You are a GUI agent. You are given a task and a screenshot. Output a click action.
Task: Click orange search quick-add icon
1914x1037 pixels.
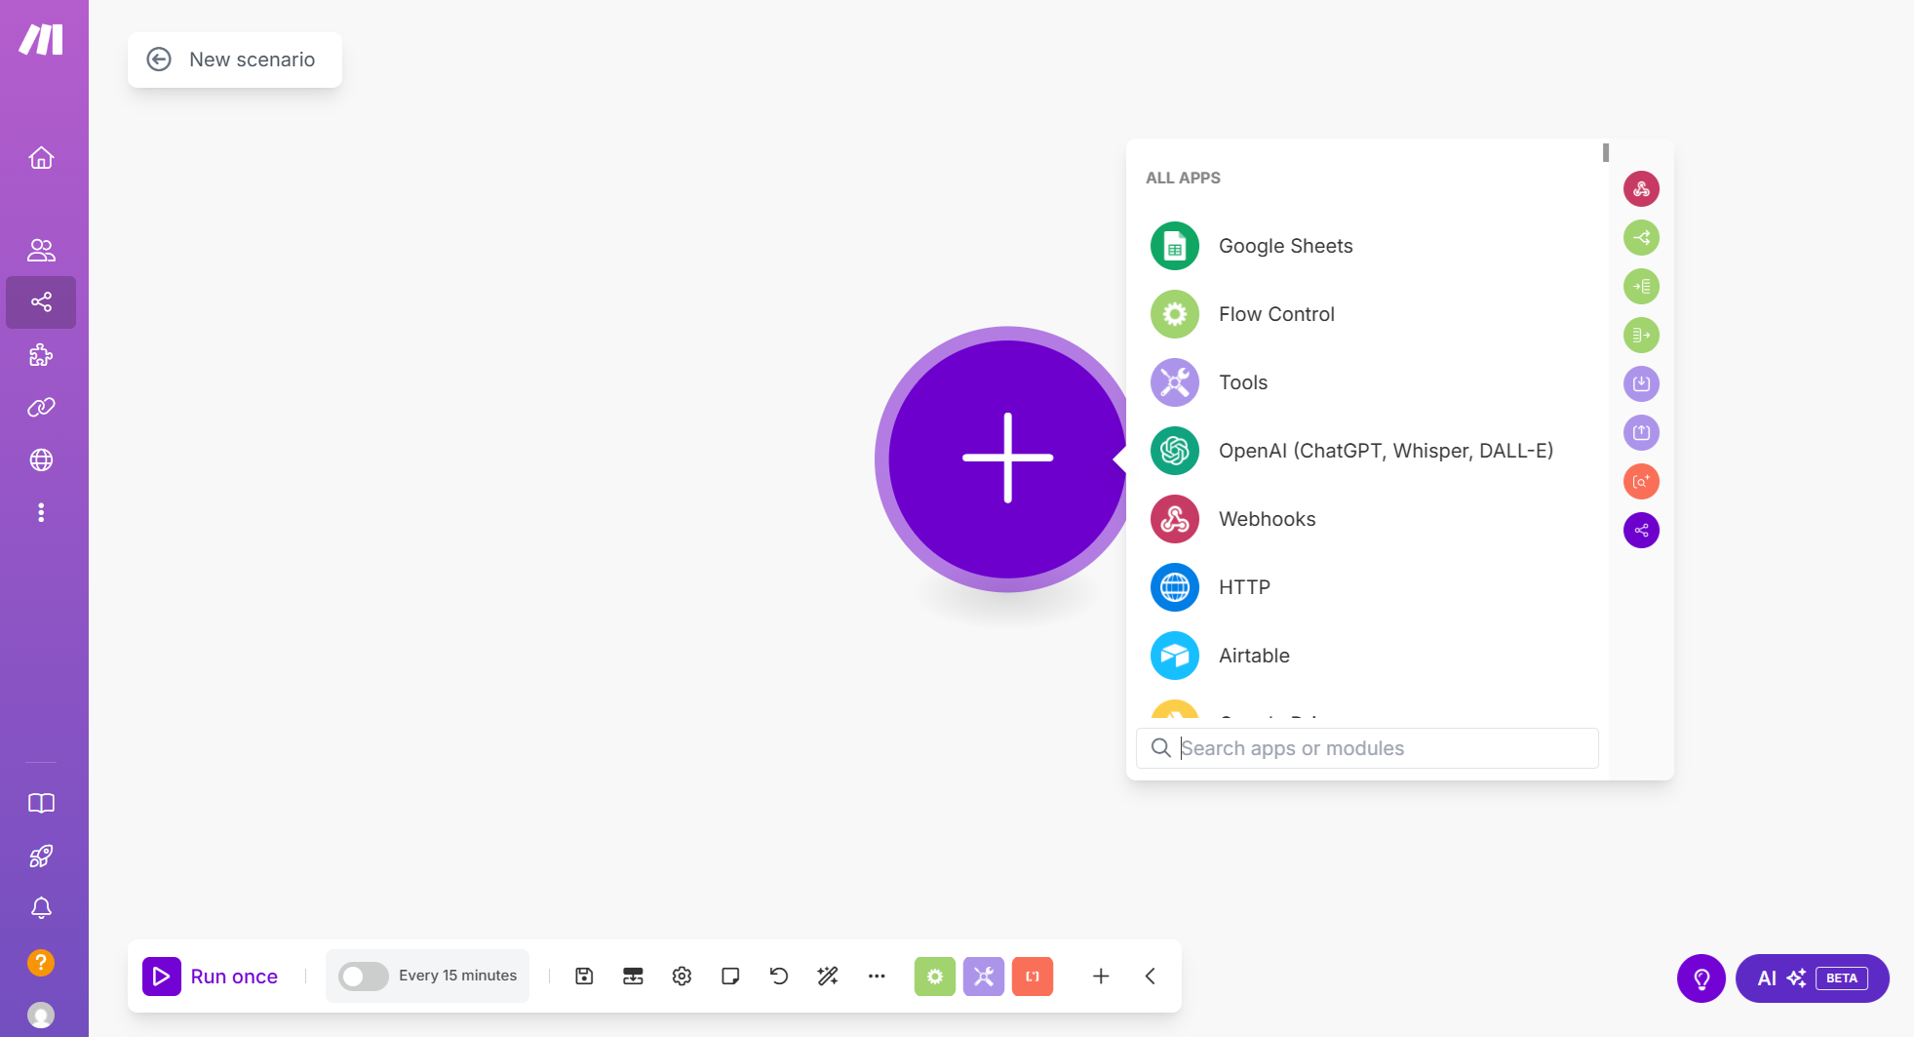pos(1641,482)
